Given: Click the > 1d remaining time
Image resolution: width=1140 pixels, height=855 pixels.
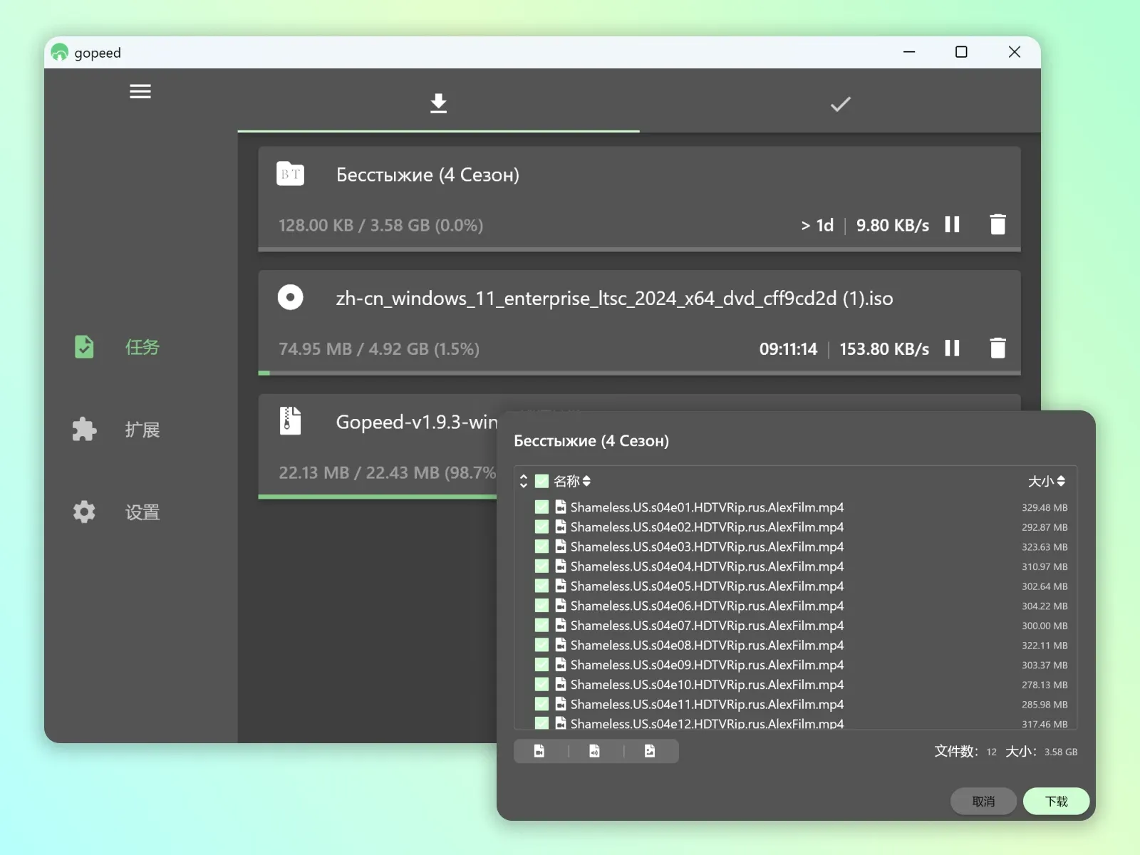Looking at the screenshot, I should (x=817, y=225).
